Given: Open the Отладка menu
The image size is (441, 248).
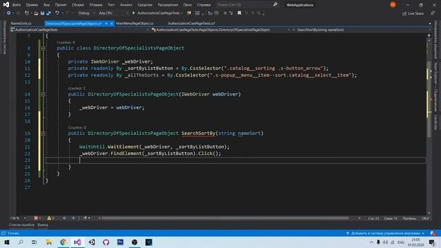Looking at the screenshot, I should [96, 5].
